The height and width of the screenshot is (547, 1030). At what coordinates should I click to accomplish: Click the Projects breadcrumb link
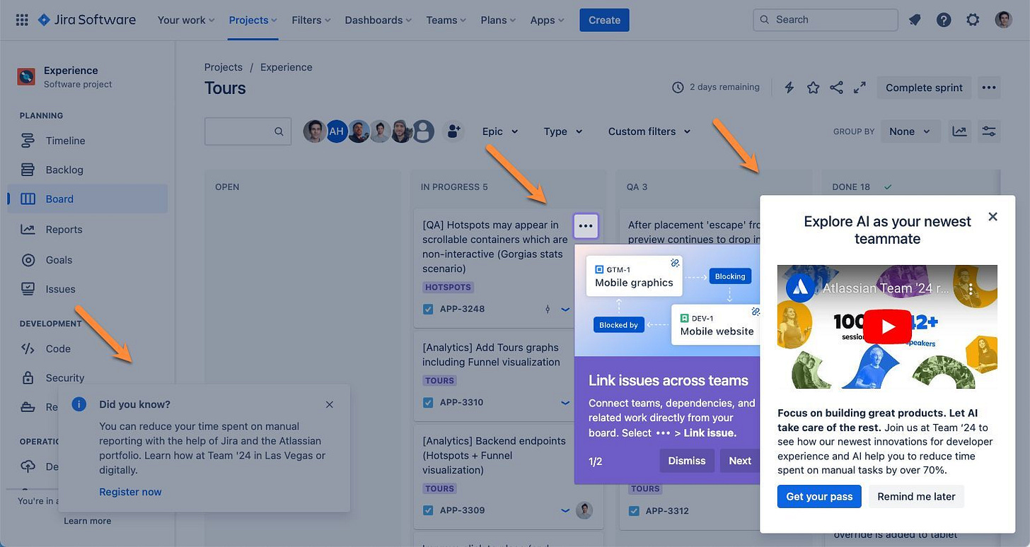[x=224, y=67]
